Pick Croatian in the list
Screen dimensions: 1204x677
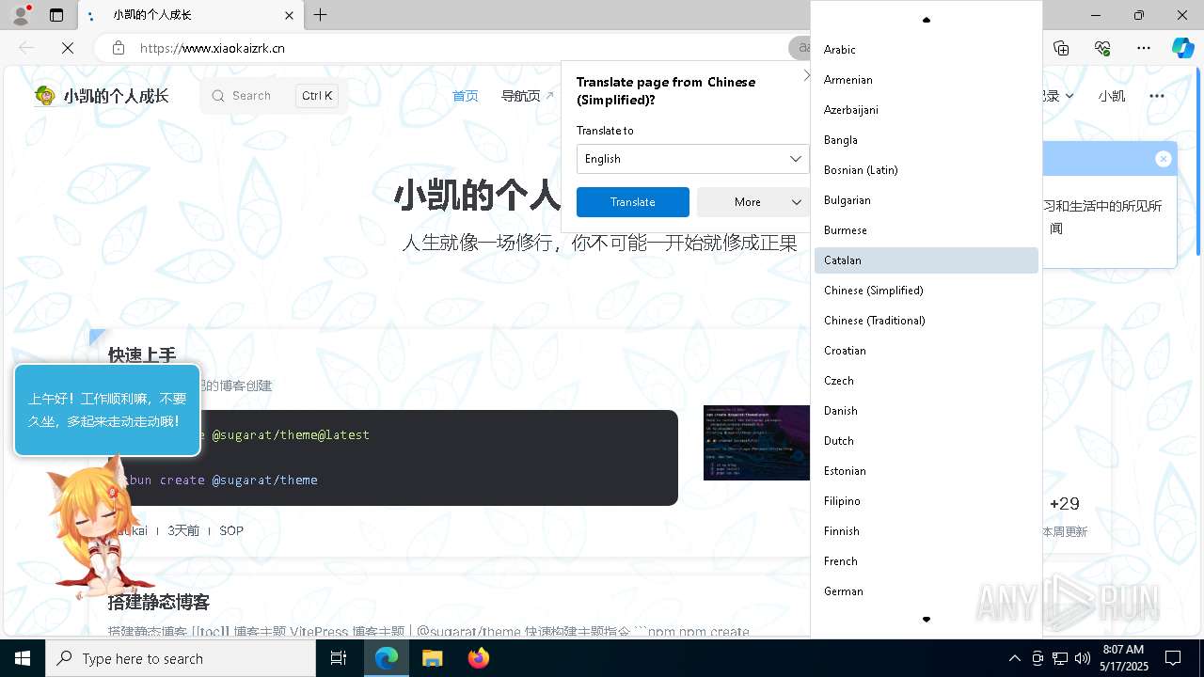click(x=927, y=351)
